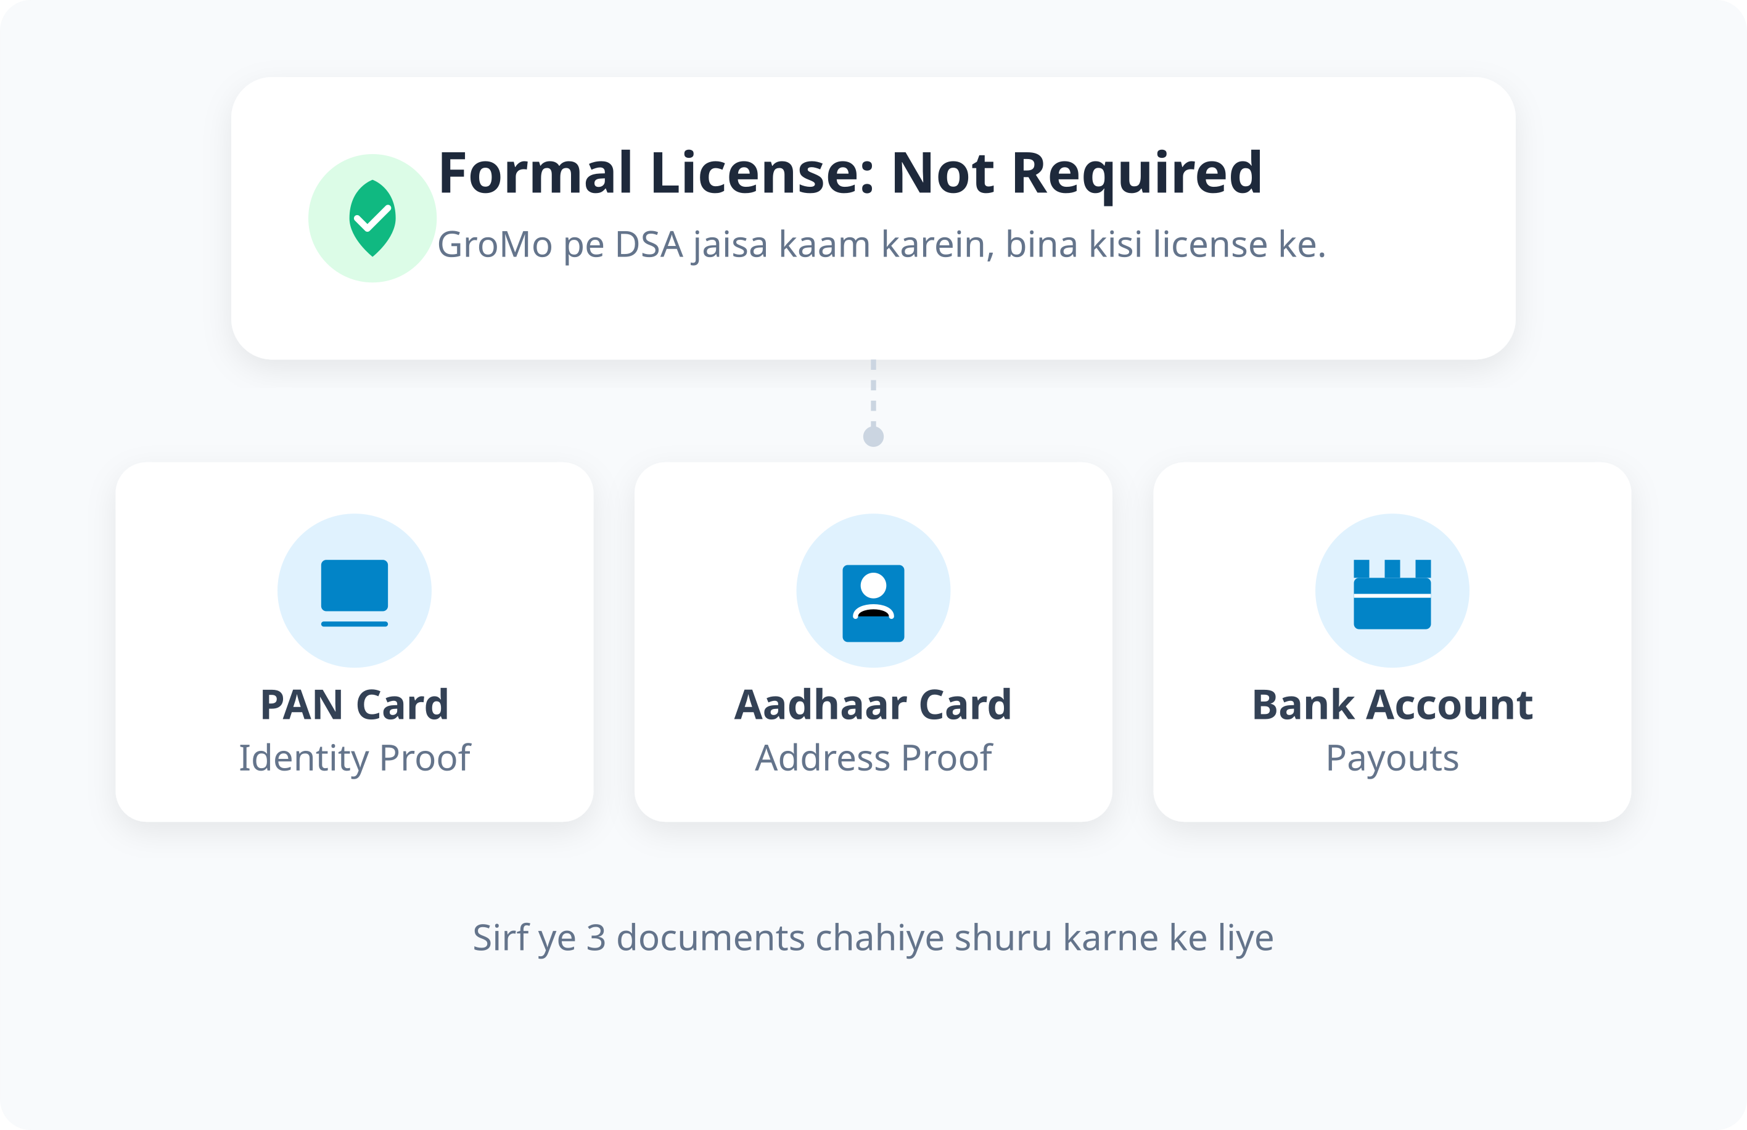Click the "GroMo pe DSA jaisa kaam" subtitle
Image resolution: width=1747 pixels, height=1130 pixels.
pyautogui.click(x=881, y=244)
